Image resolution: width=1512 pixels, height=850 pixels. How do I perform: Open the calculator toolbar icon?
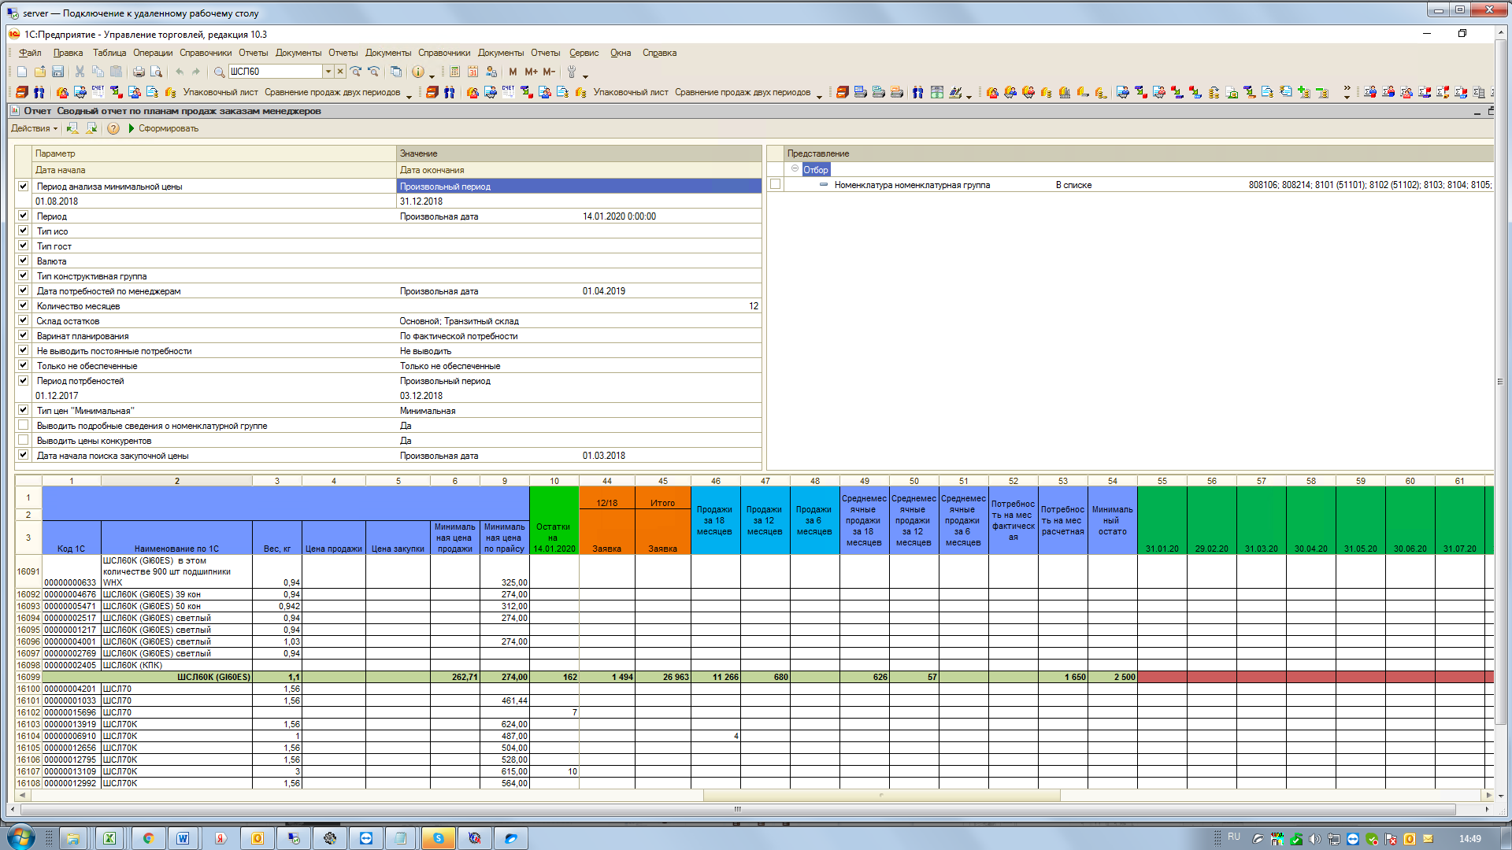click(x=455, y=72)
